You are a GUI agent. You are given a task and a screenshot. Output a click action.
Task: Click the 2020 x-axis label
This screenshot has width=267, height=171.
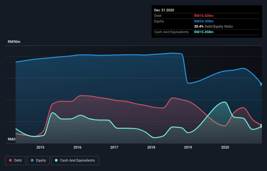[225, 147]
